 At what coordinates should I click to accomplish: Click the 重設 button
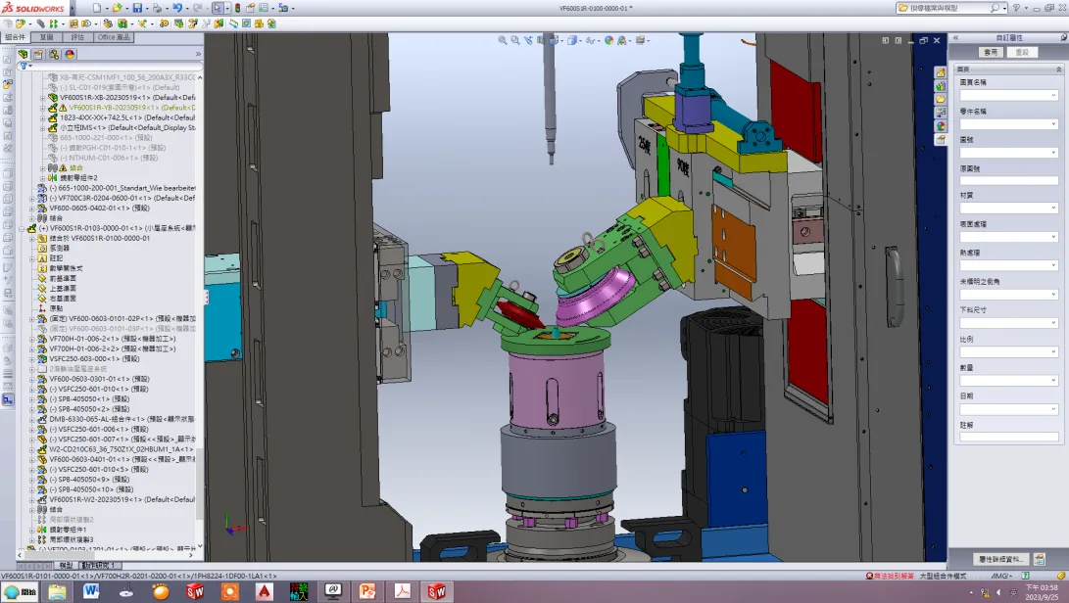tap(1022, 53)
